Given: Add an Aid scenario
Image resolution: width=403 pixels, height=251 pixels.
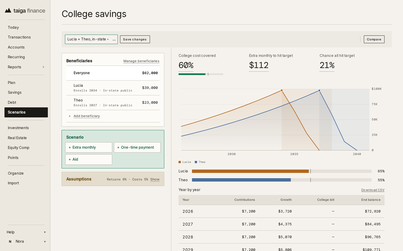Looking at the screenshot, I should tap(89, 160).
